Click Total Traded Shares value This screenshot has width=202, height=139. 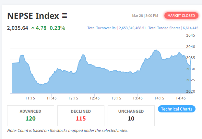tap(191, 28)
